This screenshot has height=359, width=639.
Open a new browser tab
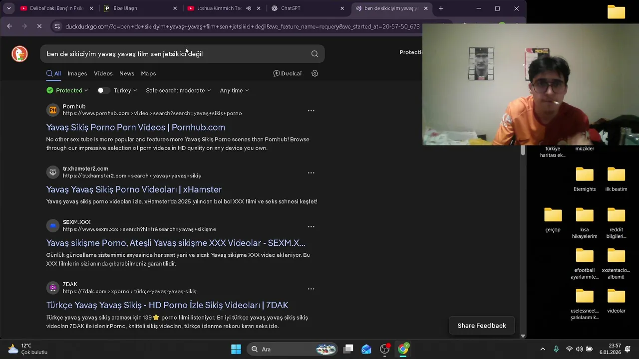click(x=441, y=8)
